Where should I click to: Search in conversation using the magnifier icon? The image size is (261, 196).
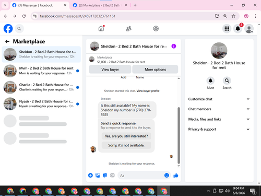227,80
